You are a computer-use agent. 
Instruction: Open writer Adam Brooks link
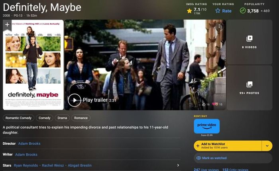tap(26, 155)
